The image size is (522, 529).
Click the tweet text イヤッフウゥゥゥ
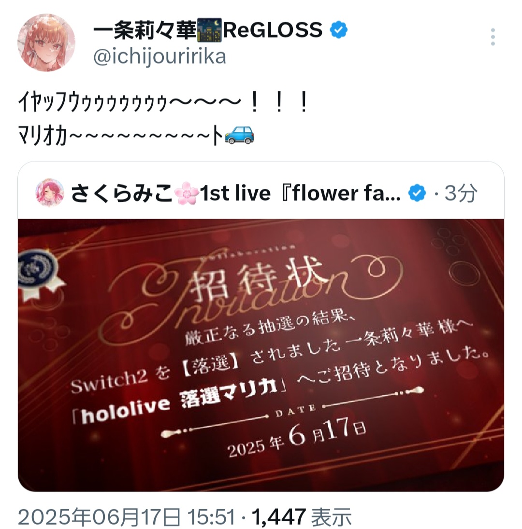tap(163, 102)
